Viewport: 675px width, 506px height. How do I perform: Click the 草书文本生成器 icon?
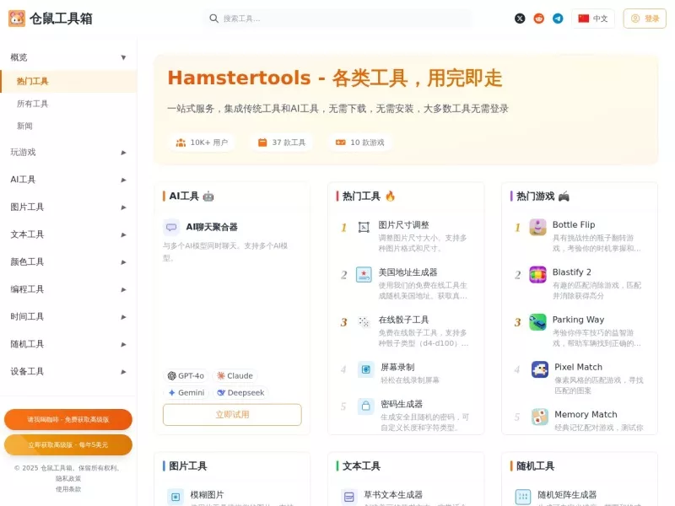349,497
